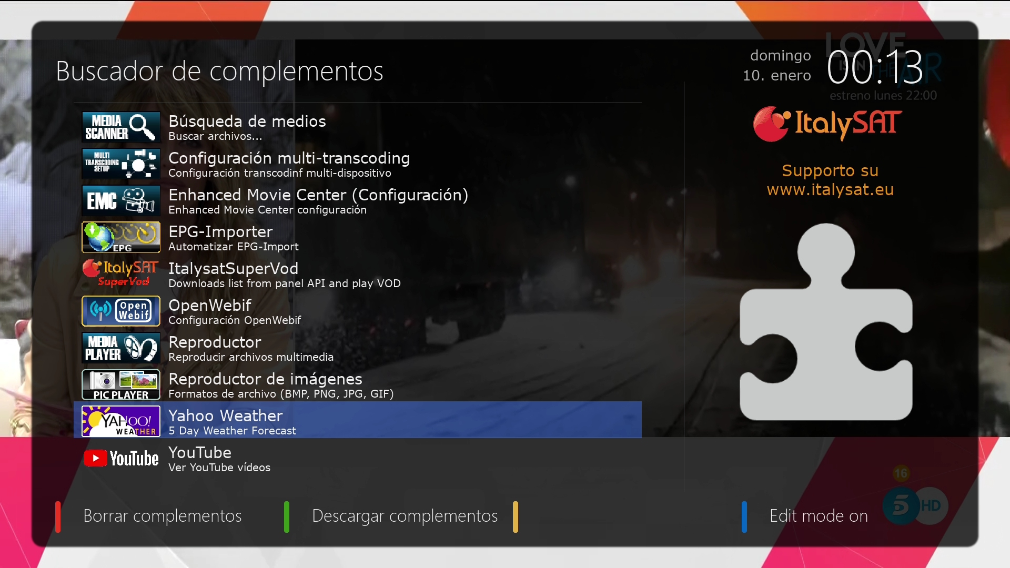Click the www.italysat.eu support link

830,189
